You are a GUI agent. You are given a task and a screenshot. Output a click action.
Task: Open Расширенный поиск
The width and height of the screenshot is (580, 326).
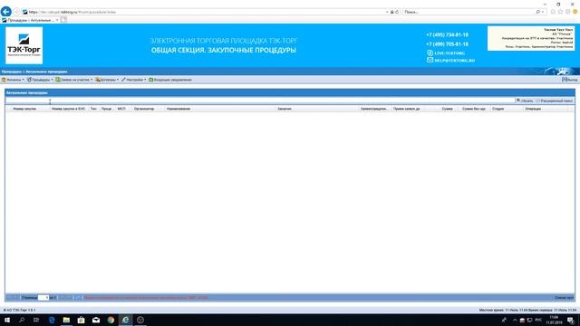554,101
